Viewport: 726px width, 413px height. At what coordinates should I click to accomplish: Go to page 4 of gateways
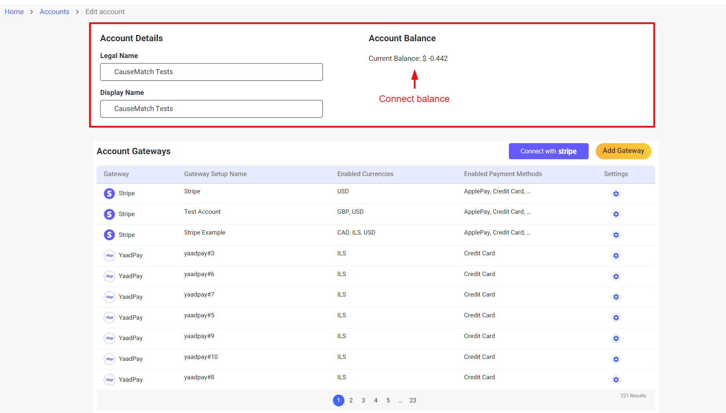coord(376,400)
